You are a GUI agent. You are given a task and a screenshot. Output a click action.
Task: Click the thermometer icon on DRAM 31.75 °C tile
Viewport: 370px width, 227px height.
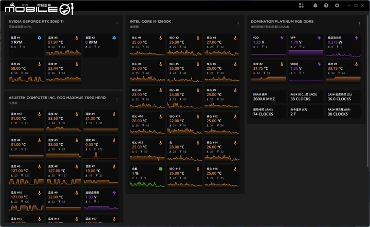tap(282, 64)
